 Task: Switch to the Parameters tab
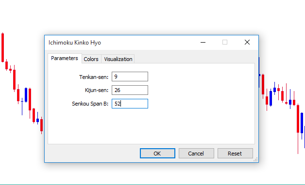point(65,58)
